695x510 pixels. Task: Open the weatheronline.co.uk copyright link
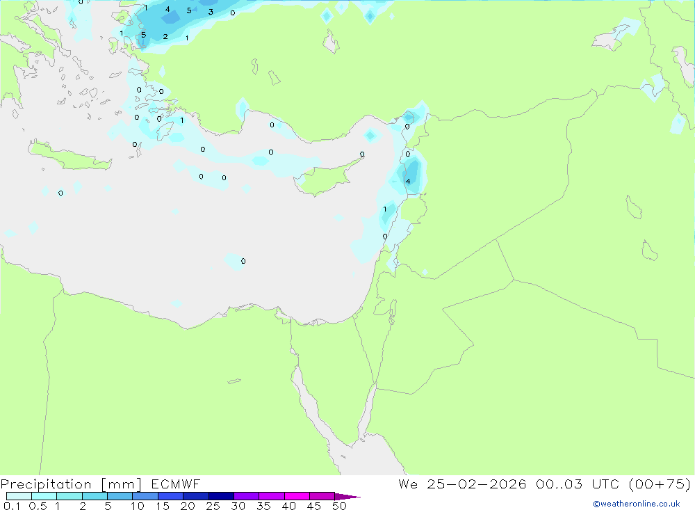pos(637,504)
